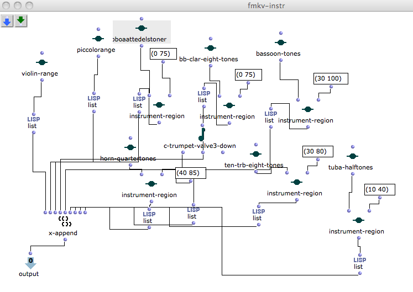This screenshot has width=413, height=292.
Task: Select the tuba-halftones chord icon
Action: (x=352, y=156)
